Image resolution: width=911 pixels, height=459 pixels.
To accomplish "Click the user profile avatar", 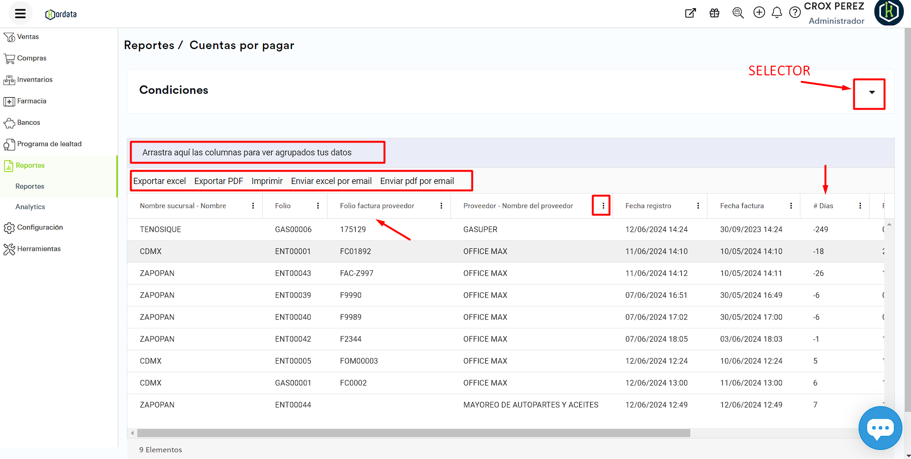I will tap(889, 12).
